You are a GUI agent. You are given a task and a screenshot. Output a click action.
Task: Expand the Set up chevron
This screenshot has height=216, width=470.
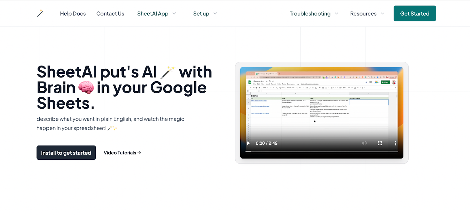pyautogui.click(x=215, y=14)
